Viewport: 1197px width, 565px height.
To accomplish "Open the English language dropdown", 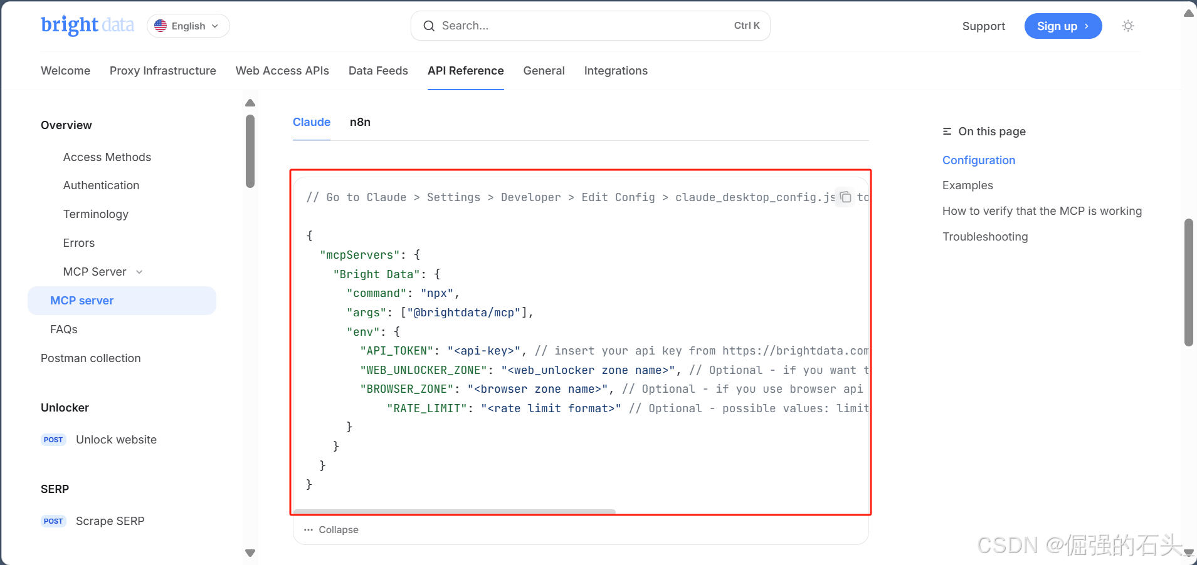I will tap(188, 26).
